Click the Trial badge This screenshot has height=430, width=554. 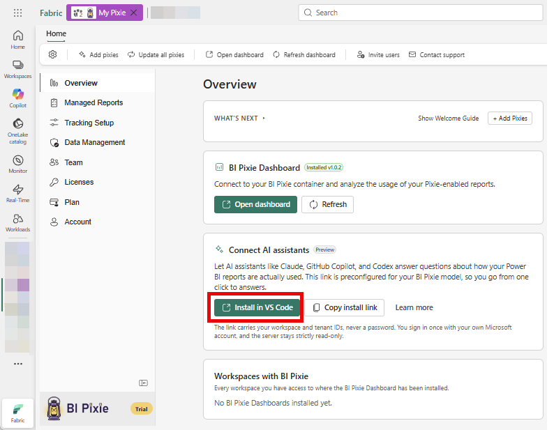pos(142,409)
